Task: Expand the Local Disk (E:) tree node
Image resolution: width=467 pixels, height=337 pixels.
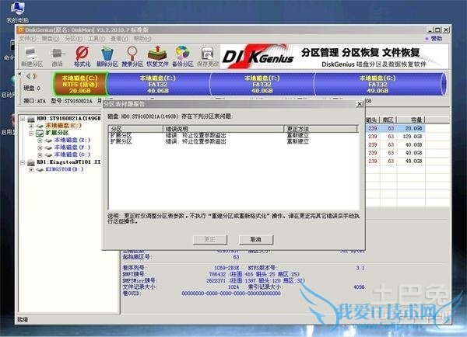Action: click(x=40, y=141)
